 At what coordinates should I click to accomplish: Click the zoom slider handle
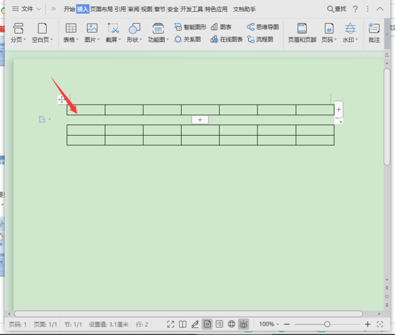click(327, 324)
